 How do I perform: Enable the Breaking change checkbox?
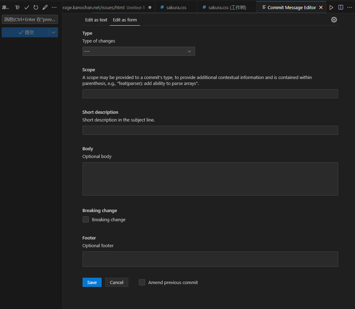coord(86,219)
